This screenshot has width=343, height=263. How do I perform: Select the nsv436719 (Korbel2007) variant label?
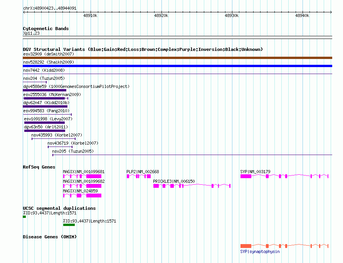coord(73,143)
